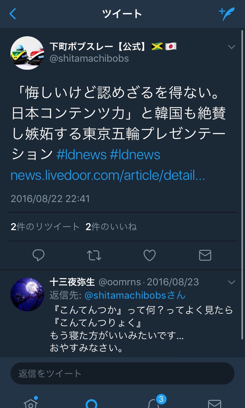Tap the 返信をツイート reply field
The image size is (245, 408).
[x=122, y=373]
